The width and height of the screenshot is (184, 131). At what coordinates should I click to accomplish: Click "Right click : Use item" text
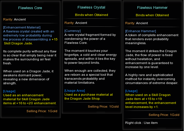(x=141, y=123)
